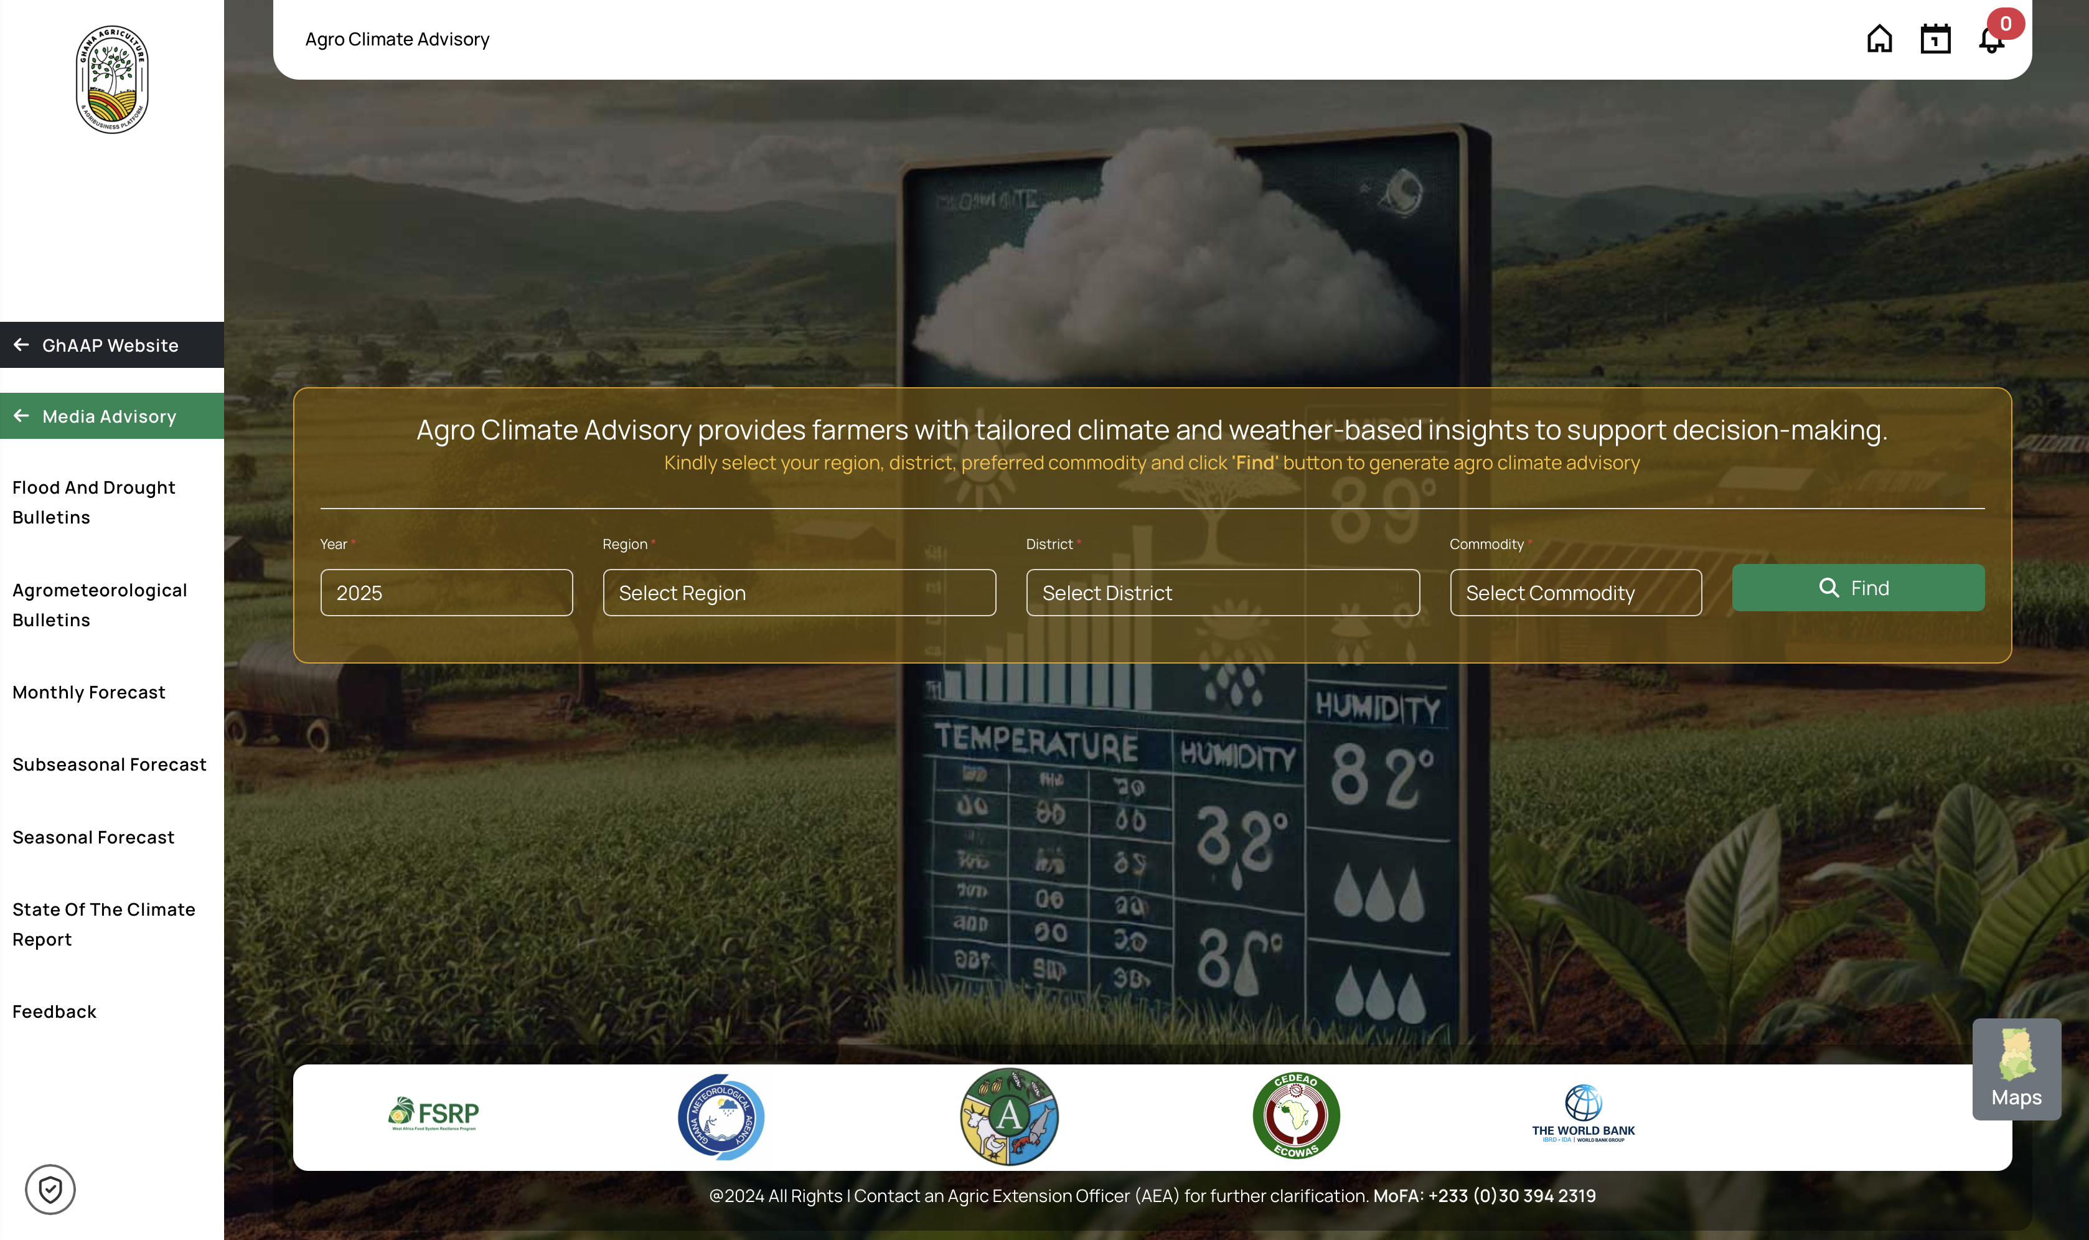Image resolution: width=2089 pixels, height=1240 pixels.
Task: Click the Ghana Meteorological Agency logo
Action: pyautogui.click(x=720, y=1116)
